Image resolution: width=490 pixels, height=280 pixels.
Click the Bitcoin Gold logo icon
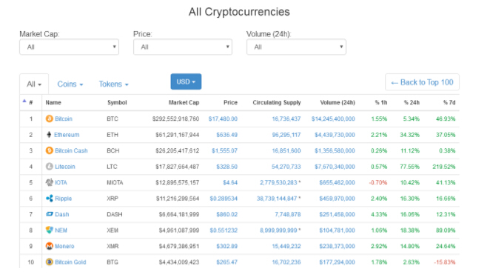pos(50,262)
